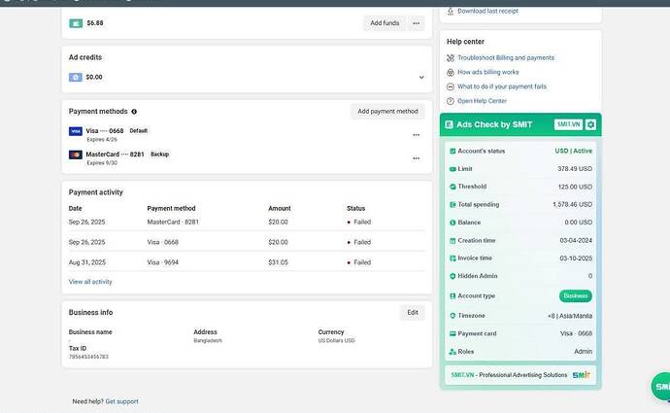Click the Account type icon
This screenshot has width=670, height=413.
tap(452, 295)
